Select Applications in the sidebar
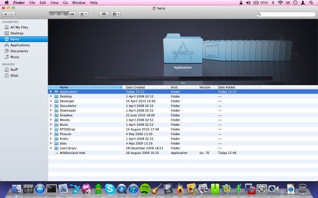The height and width of the screenshot is (198, 318). [20, 45]
